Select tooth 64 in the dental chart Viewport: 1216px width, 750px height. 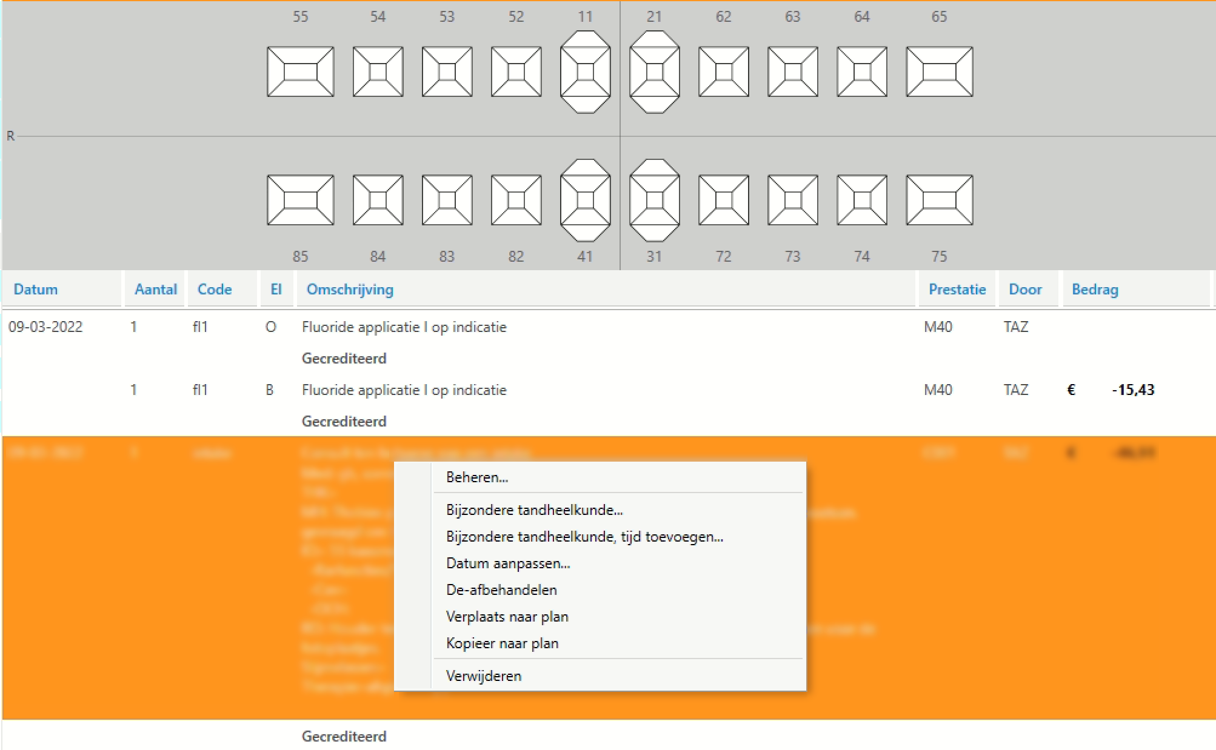click(861, 71)
